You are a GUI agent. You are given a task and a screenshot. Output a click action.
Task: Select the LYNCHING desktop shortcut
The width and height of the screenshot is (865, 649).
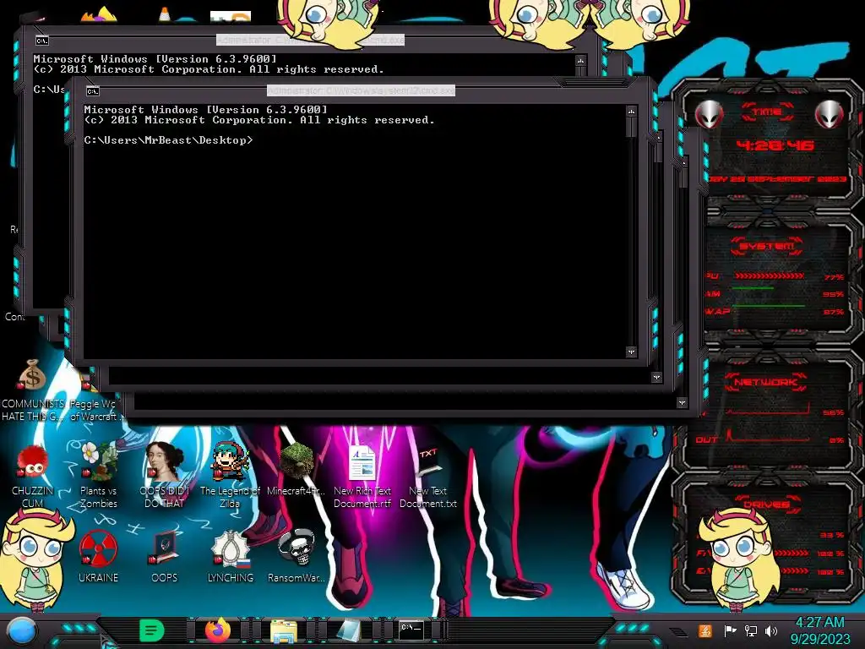click(230, 556)
